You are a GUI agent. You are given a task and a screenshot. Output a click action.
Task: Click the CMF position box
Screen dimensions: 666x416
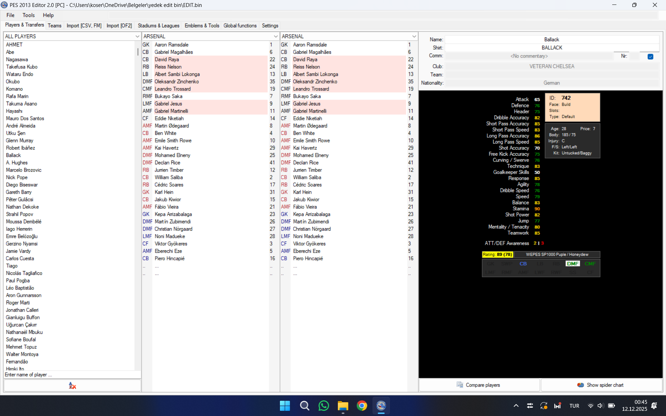590,264
